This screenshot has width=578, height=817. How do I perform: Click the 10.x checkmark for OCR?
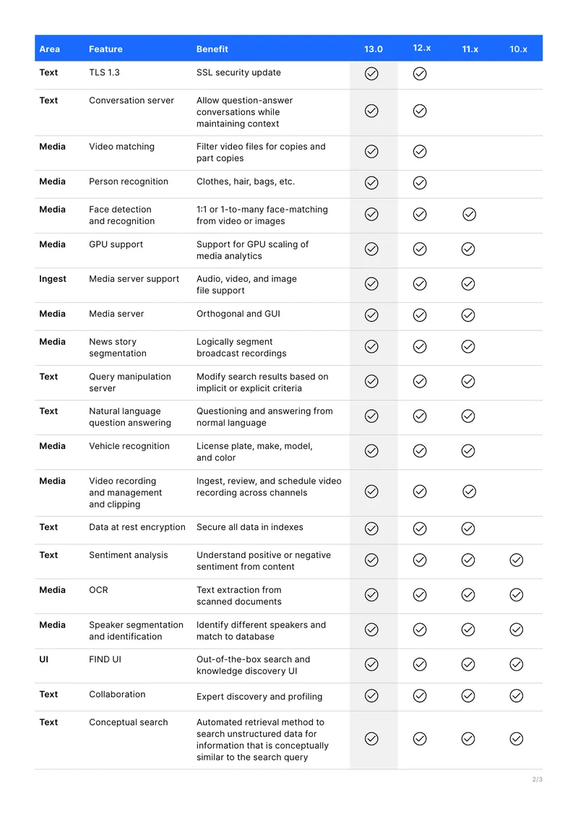(x=516, y=595)
